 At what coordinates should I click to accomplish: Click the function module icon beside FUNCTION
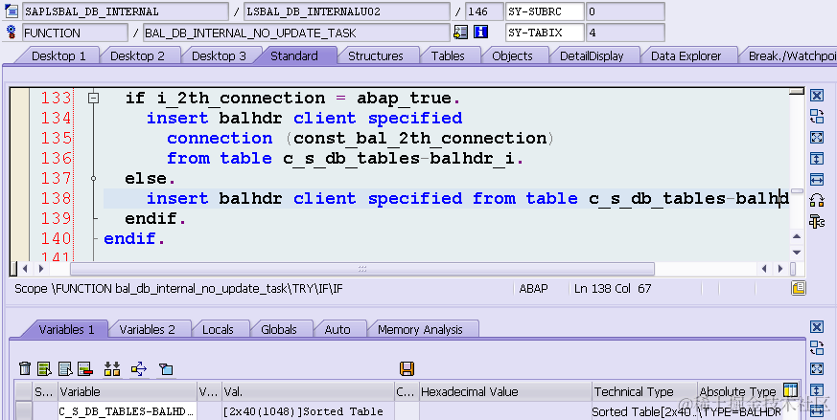pos(11,33)
